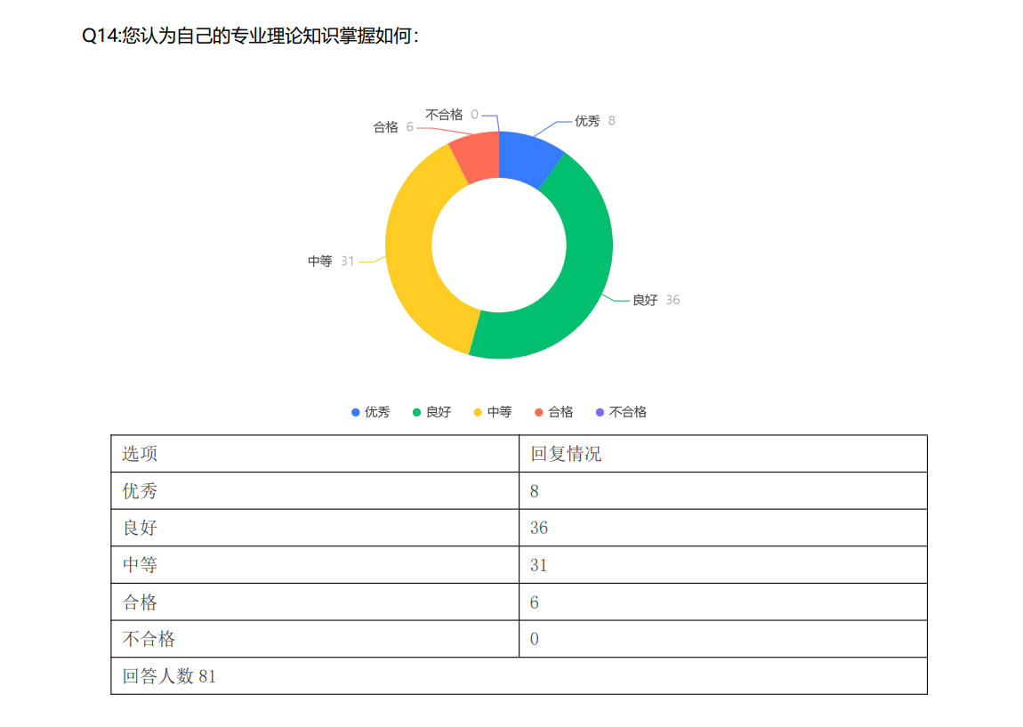Screen dimensions: 1023x727
Task: Click the table cell containing 36
Action: (722, 528)
